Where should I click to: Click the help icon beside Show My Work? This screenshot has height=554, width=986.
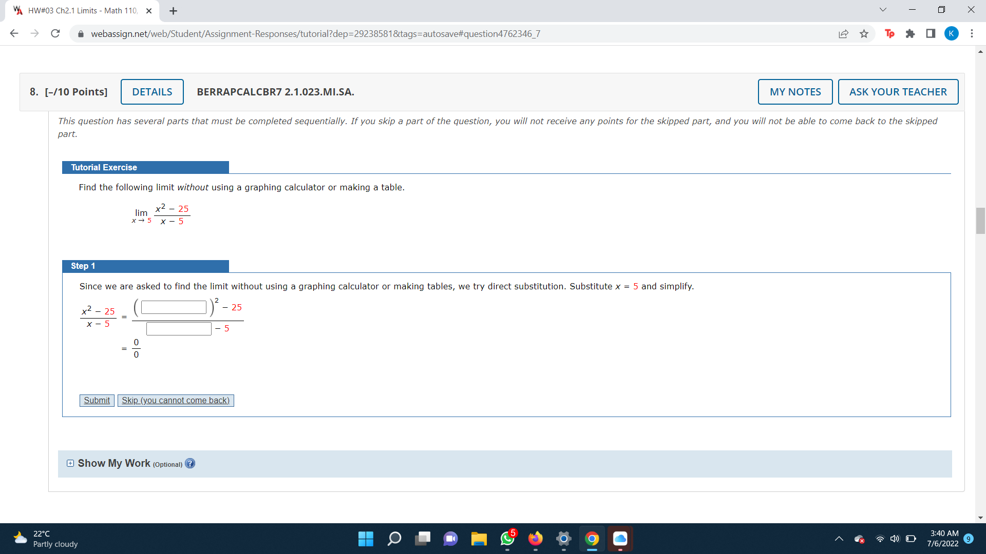[190, 463]
